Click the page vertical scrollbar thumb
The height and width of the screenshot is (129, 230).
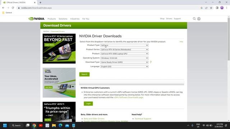point(229,39)
